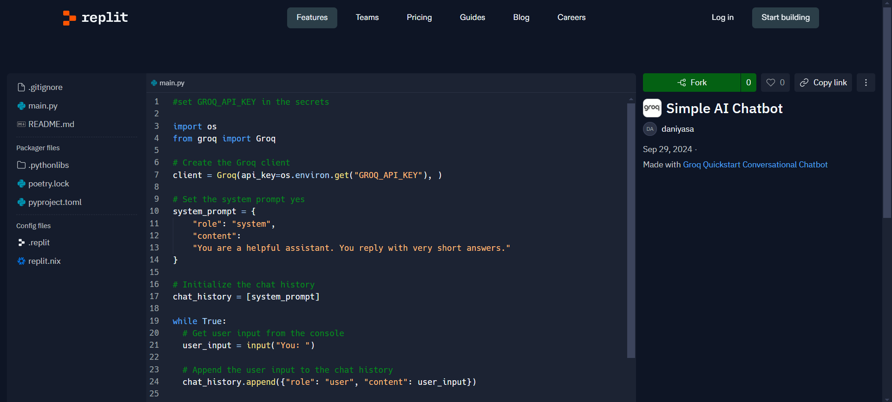The width and height of the screenshot is (892, 402).
Task: Click the chat_history.append code line
Action: 329,382
